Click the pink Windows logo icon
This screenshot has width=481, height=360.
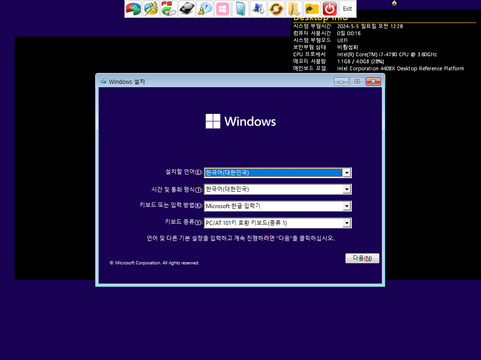coord(222,9)
